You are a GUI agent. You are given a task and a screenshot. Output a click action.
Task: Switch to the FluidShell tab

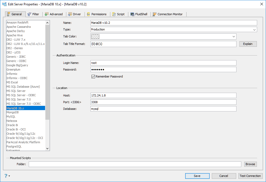pos(139,14)
